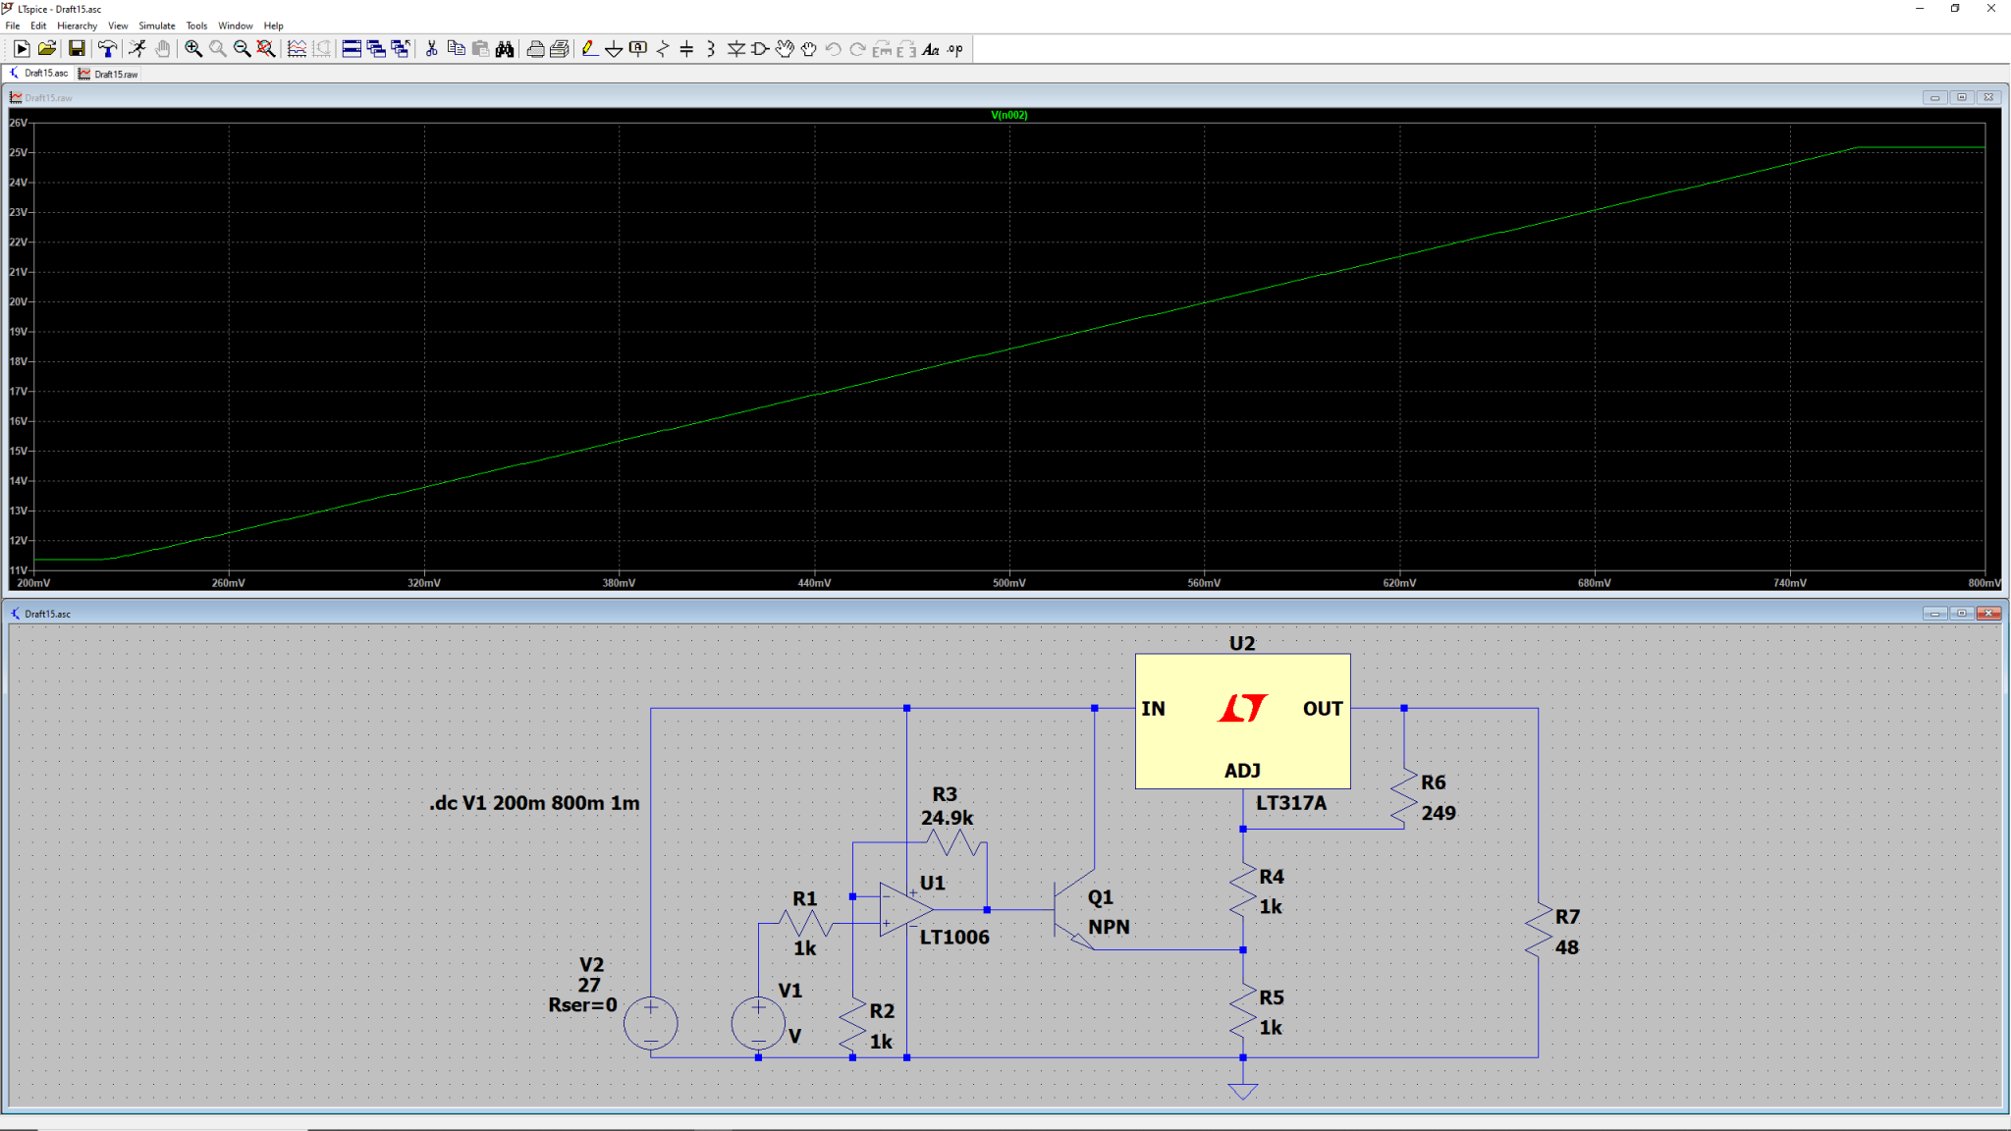2011x1131 pixels.
Task: Open the View menu
Action: tap(118, 26)
